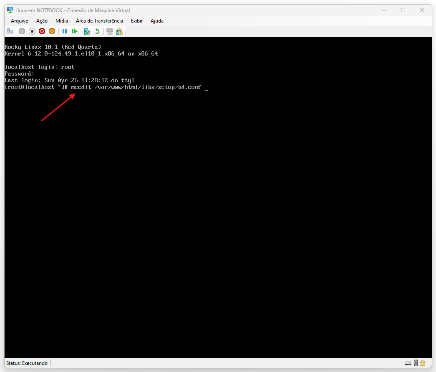436x372 pixels.
Task: Open the Arquivo menu
Action: pyautogui.click(x=20, y=21)
